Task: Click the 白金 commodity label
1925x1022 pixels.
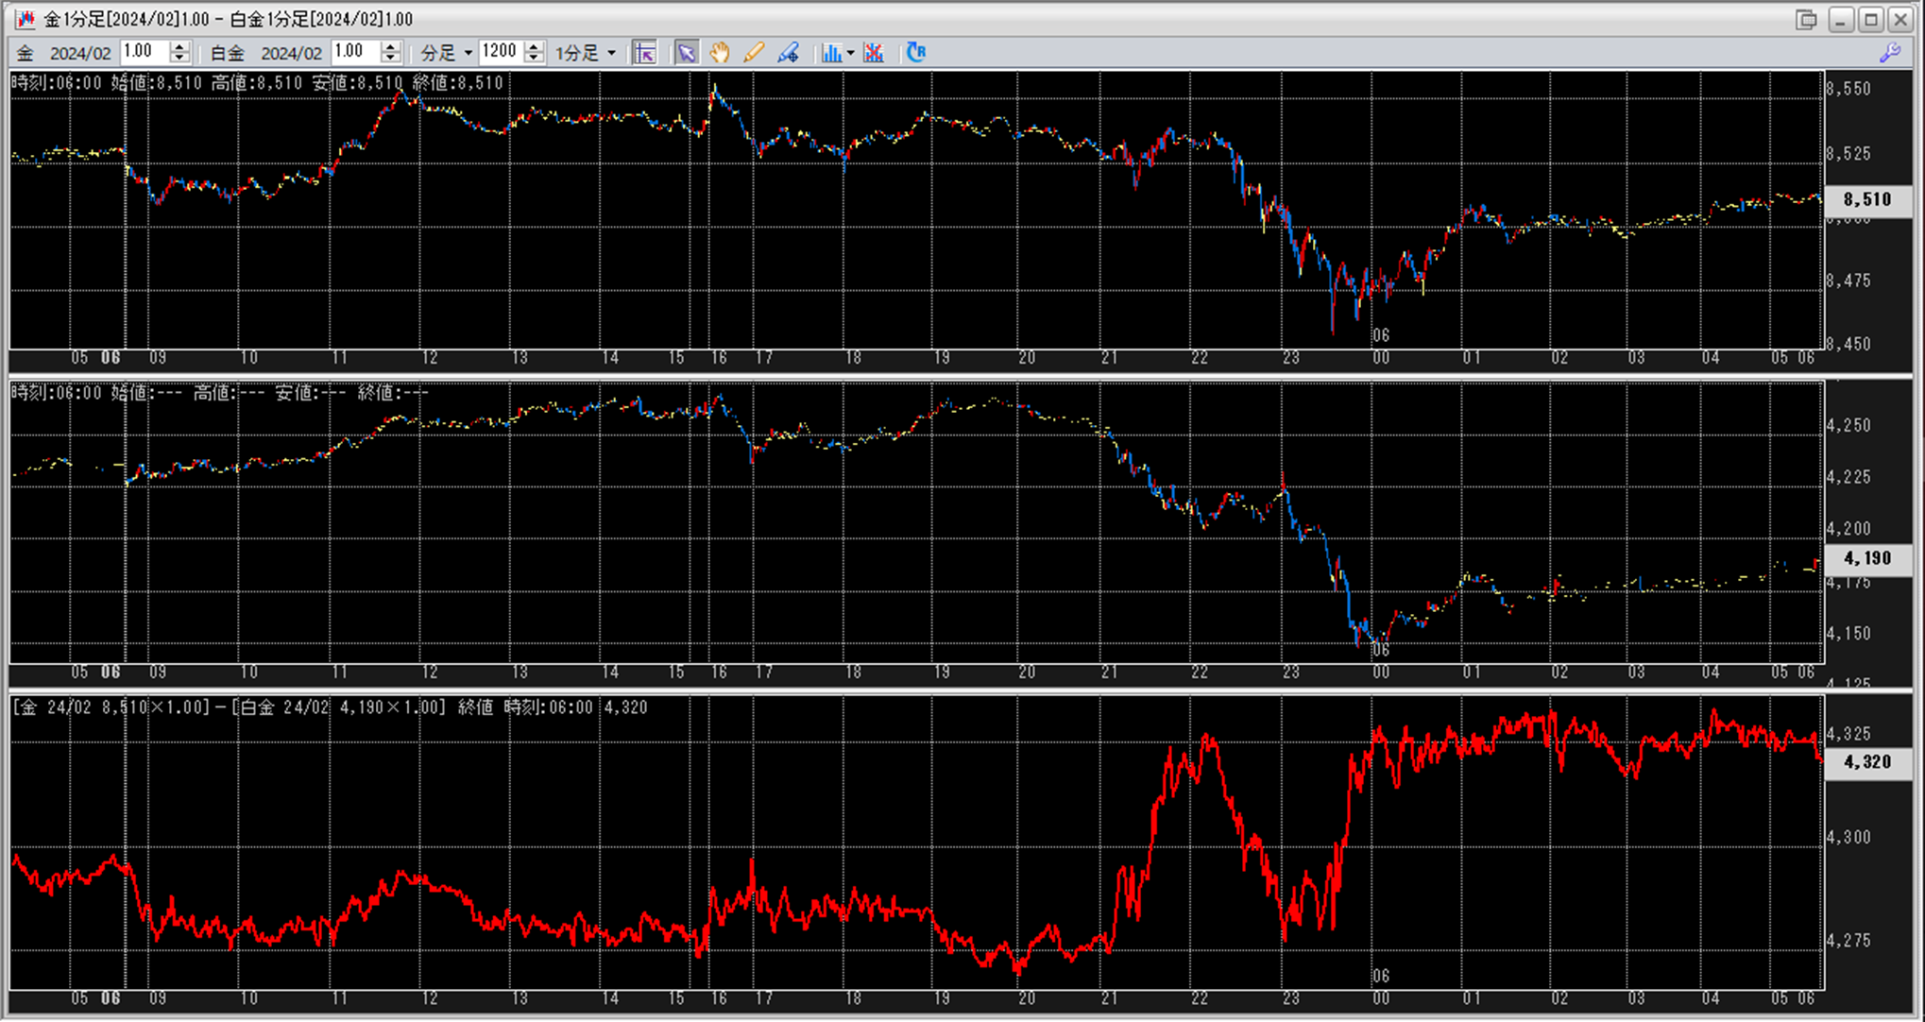Action: pyautogui.click(x=227, y=53)
